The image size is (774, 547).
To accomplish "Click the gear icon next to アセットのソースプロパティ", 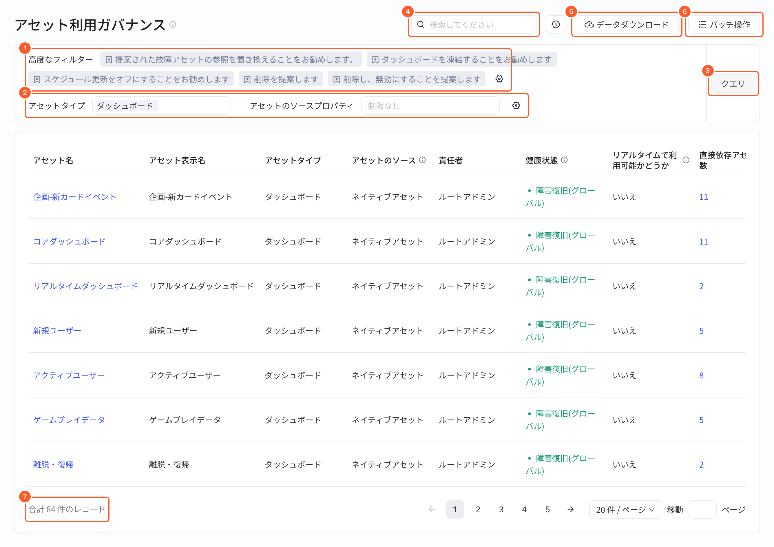I will point(516,105).
